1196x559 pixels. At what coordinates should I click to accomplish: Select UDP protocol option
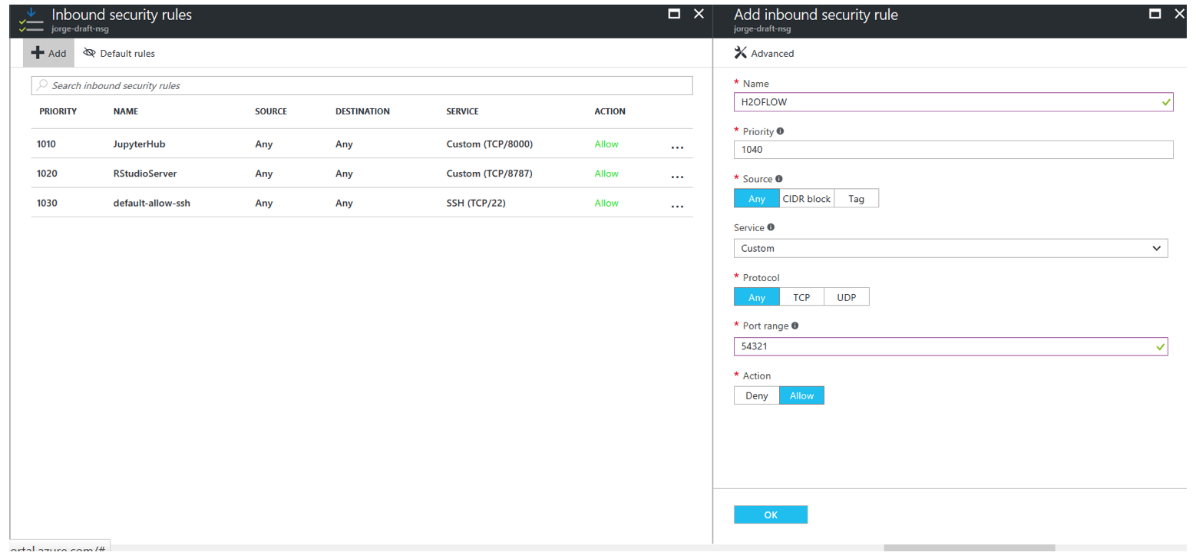846,297
